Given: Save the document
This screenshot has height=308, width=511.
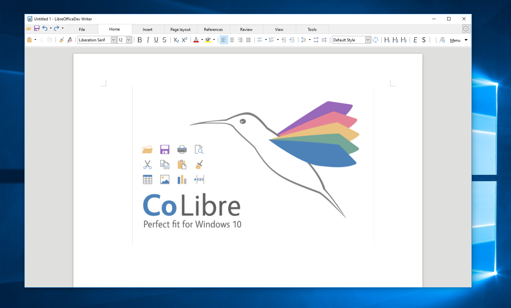Looking at the screenshot, I should point(37,28).
